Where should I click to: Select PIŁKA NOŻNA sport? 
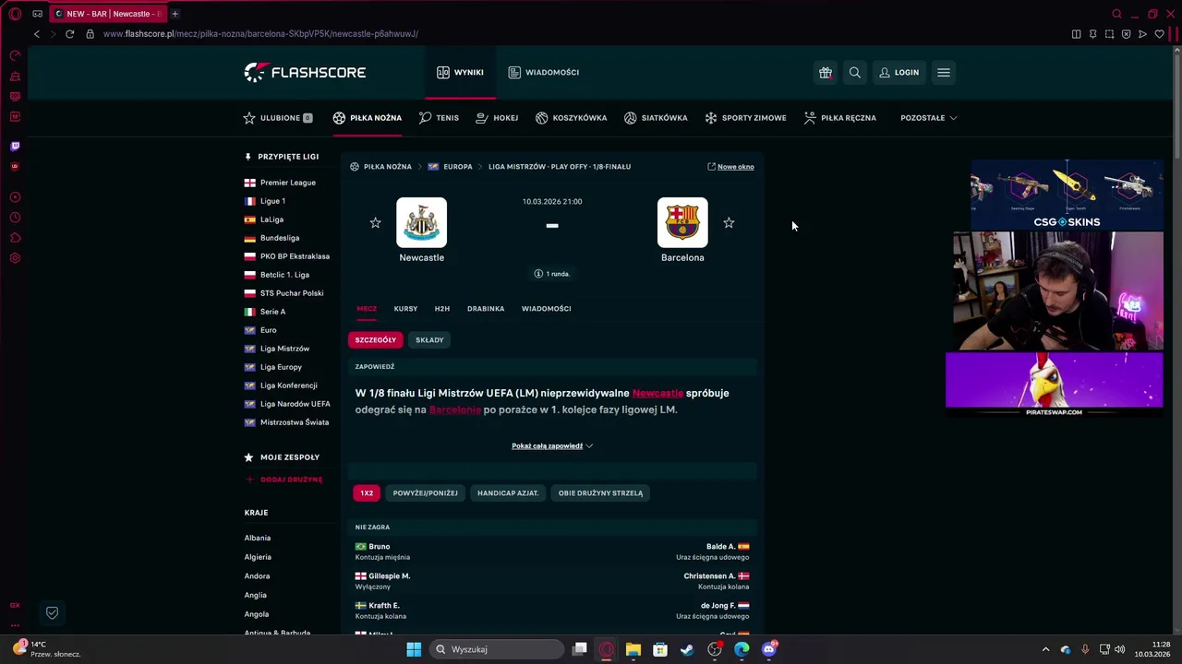[368, 118]
